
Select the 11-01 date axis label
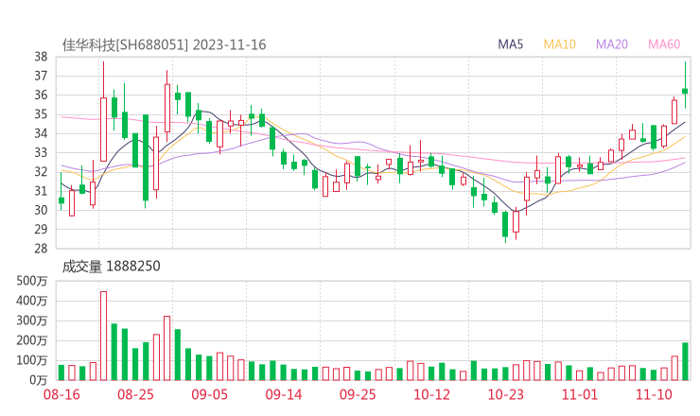point(580,393)
